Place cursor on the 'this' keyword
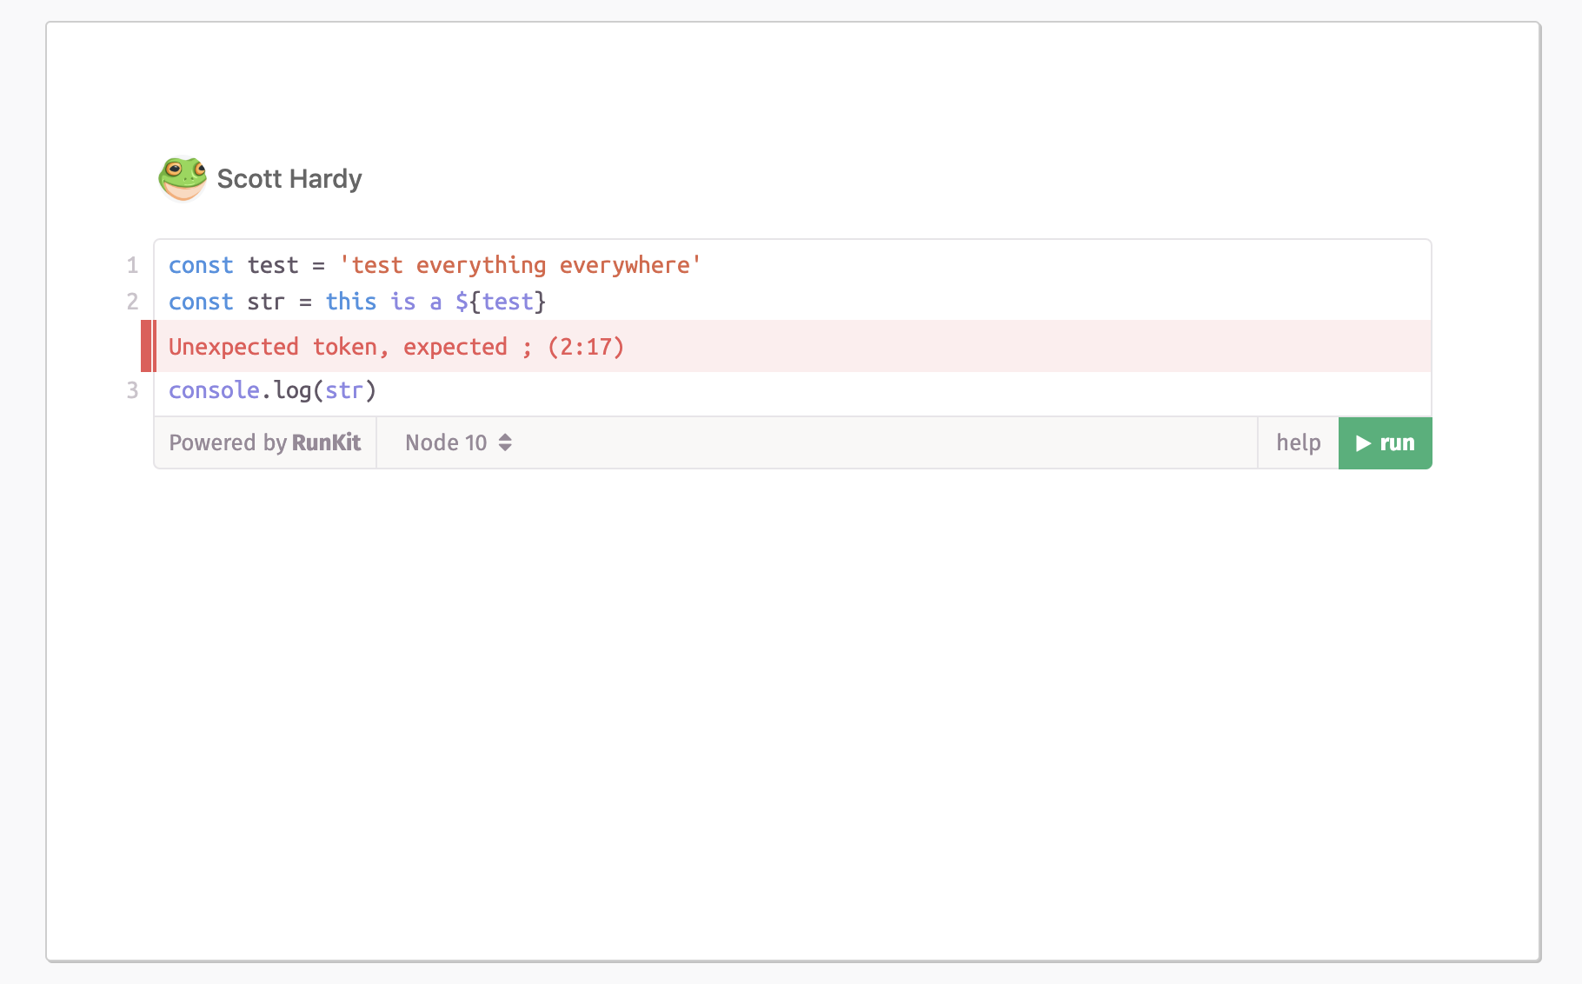The height and width of the screenshot is (984, 1582). pyautogui.click(x=351, y=302)
